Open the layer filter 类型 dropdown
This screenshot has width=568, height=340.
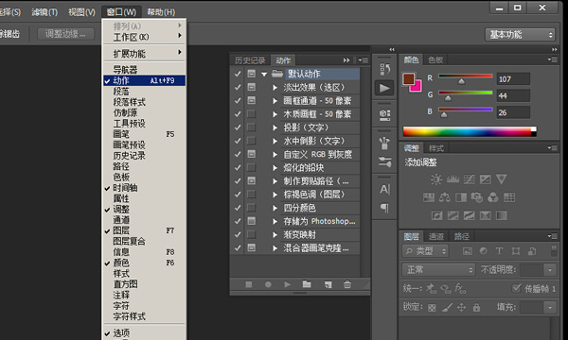(x=425, y=251)
